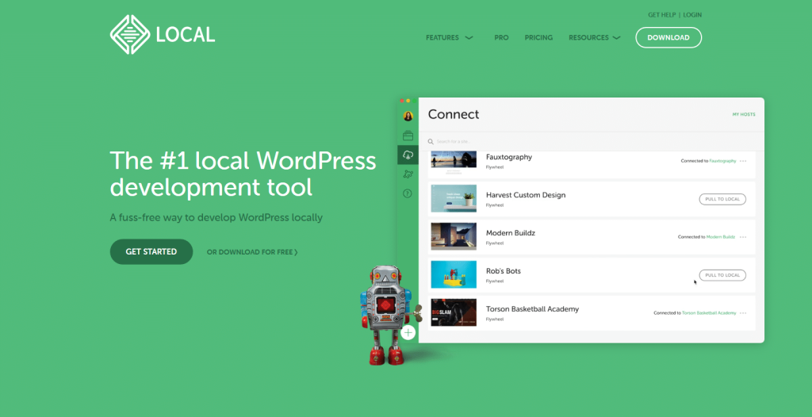Click Pull to Local for Rob's Bots
The image size is (812, 417).
722,275
